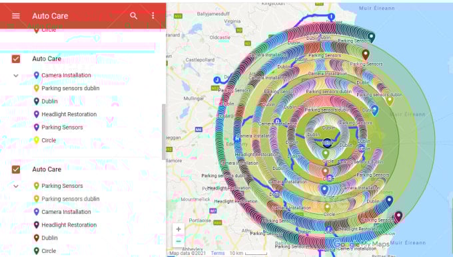Image resolution: width=453 pixels, height=257 pixels.
Task: Zoom in on the map
Action: pos(179,229)
